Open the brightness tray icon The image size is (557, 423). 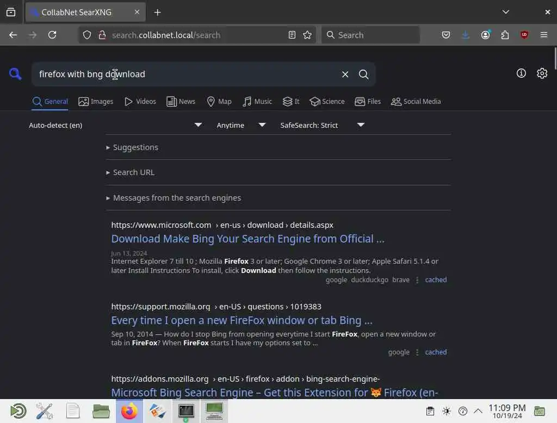(446, 411)
